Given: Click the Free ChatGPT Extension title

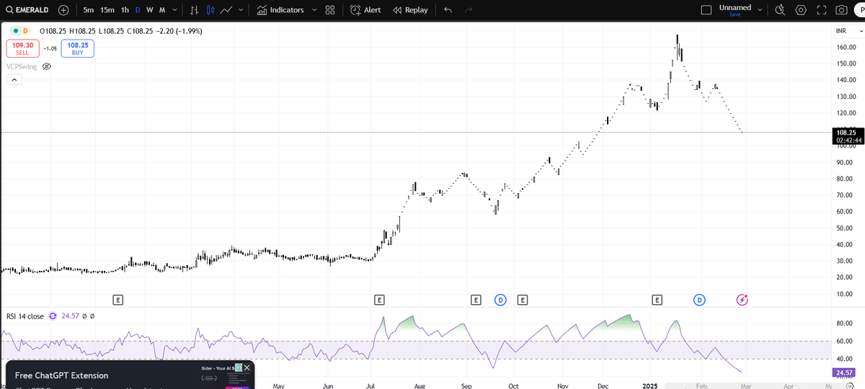Looking at the screenshot, I should [61, 375].
